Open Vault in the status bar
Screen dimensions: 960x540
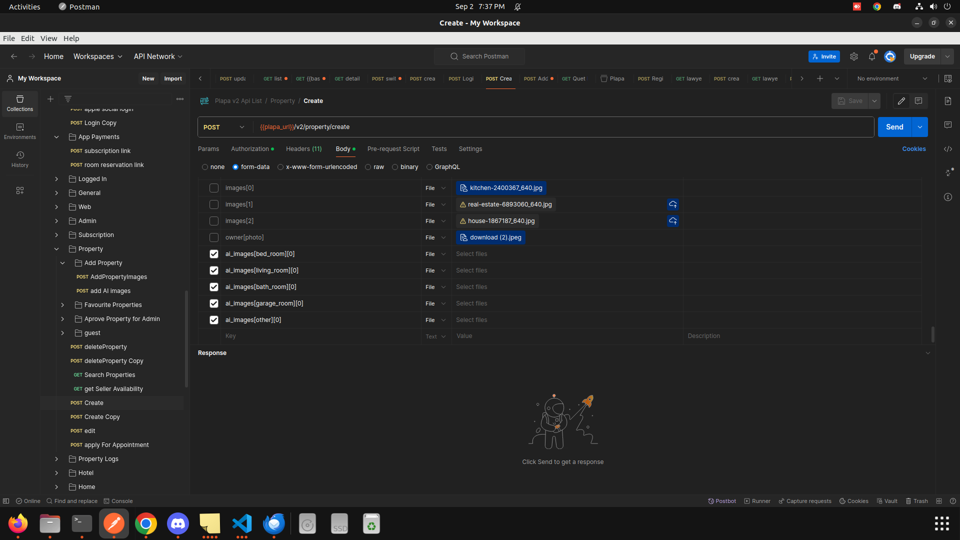tap(887, 501)
